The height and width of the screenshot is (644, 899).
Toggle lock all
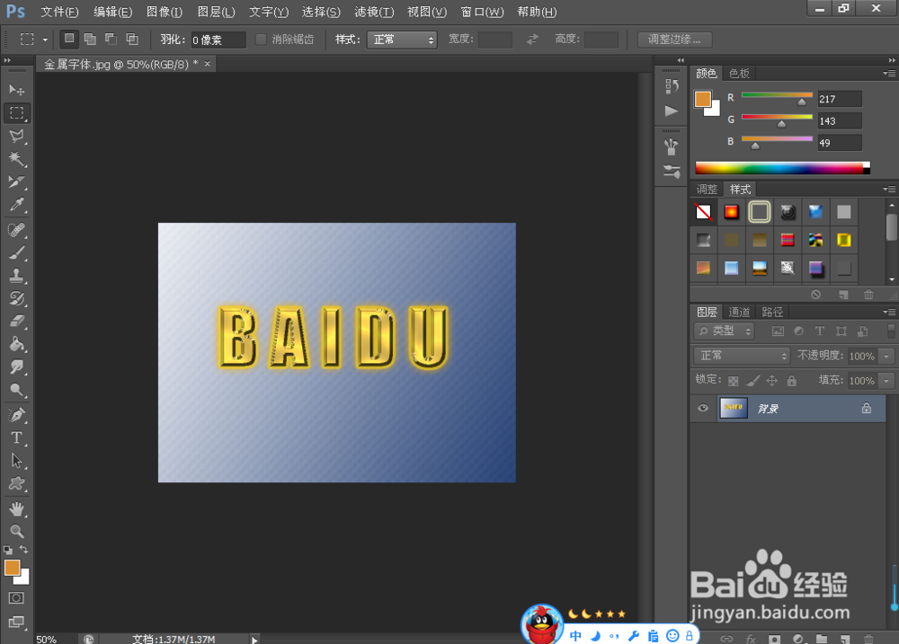[792, 381]
